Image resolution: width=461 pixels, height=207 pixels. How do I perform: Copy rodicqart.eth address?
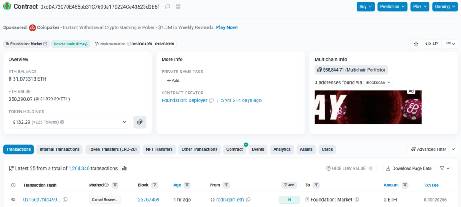[249, 200]
